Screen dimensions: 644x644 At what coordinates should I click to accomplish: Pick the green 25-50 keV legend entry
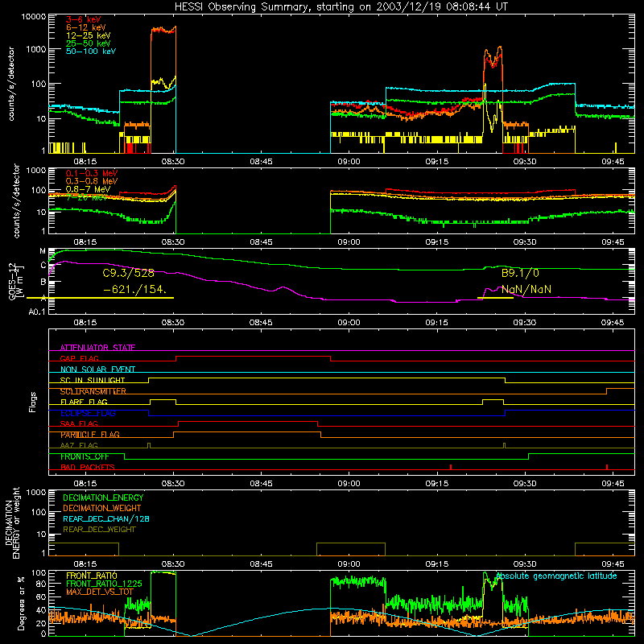[x=89, y=43]
